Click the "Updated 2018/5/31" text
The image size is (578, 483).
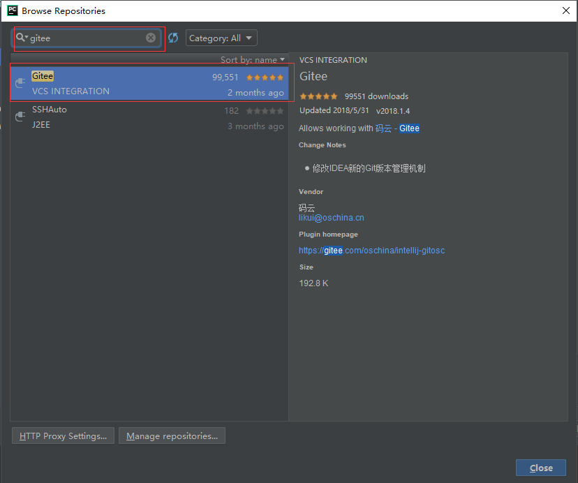point(334,110)
